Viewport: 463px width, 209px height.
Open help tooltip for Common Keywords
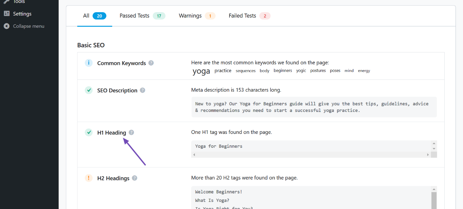tap(151, 63)
